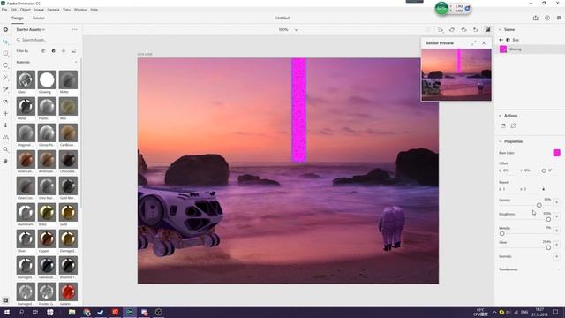Switch to the Design tab

18,18
